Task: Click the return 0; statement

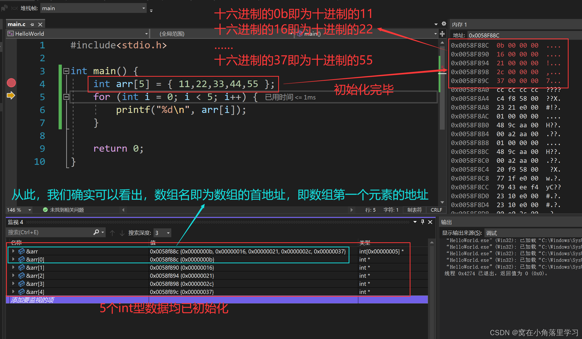Action: (119, 148)
